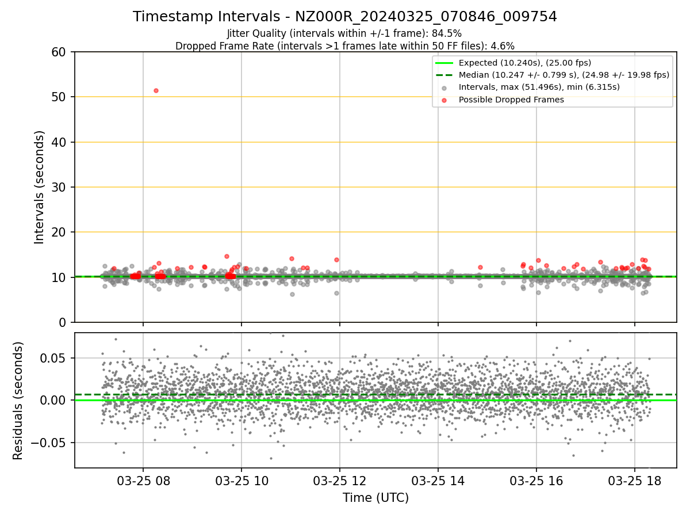Click the red outlier point near 51 seconds
Viewport: 690px width, 518px height.
[x=156, y=90]
